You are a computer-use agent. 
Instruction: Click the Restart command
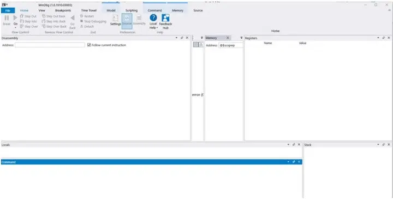[x=87, y=16]
